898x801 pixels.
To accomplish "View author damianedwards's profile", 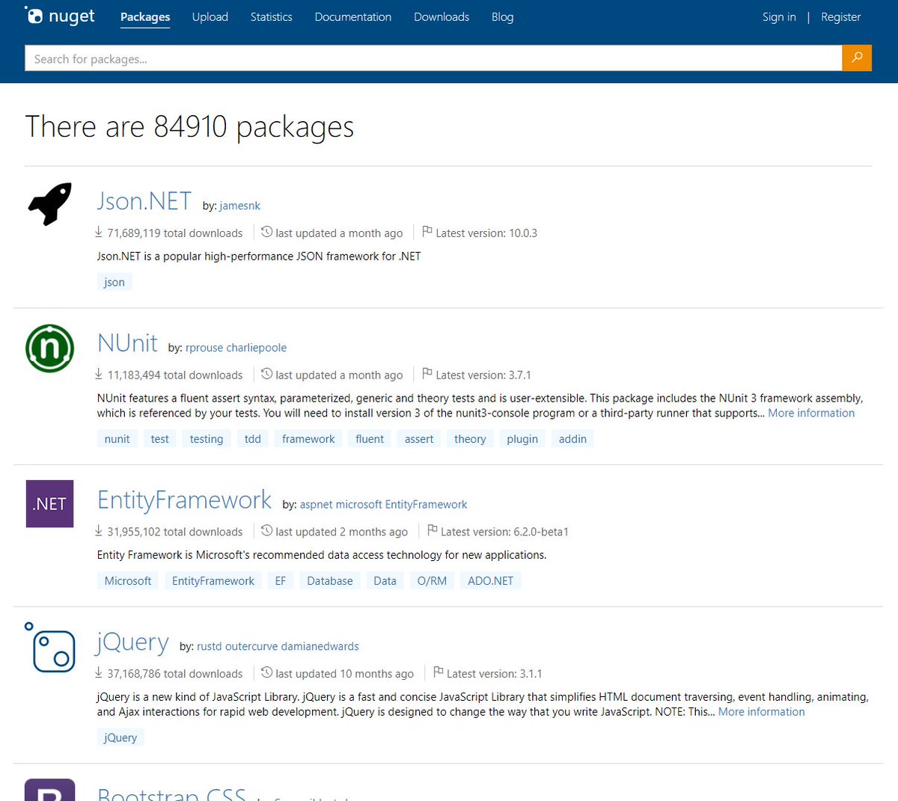I will click(x=320, y=646).
